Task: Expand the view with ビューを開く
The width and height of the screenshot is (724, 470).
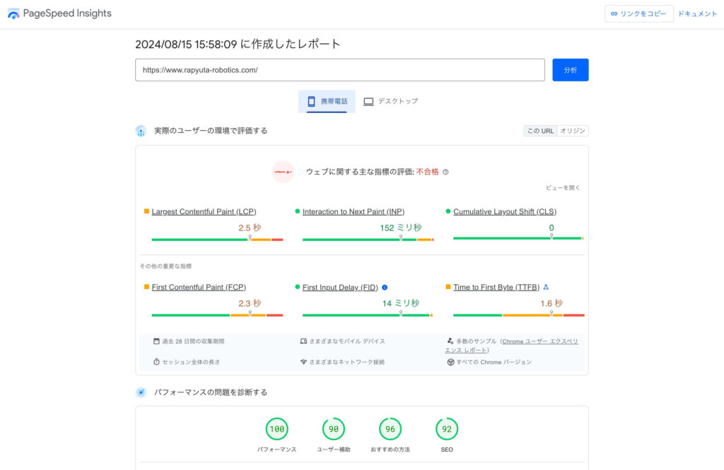Action: 563,188
